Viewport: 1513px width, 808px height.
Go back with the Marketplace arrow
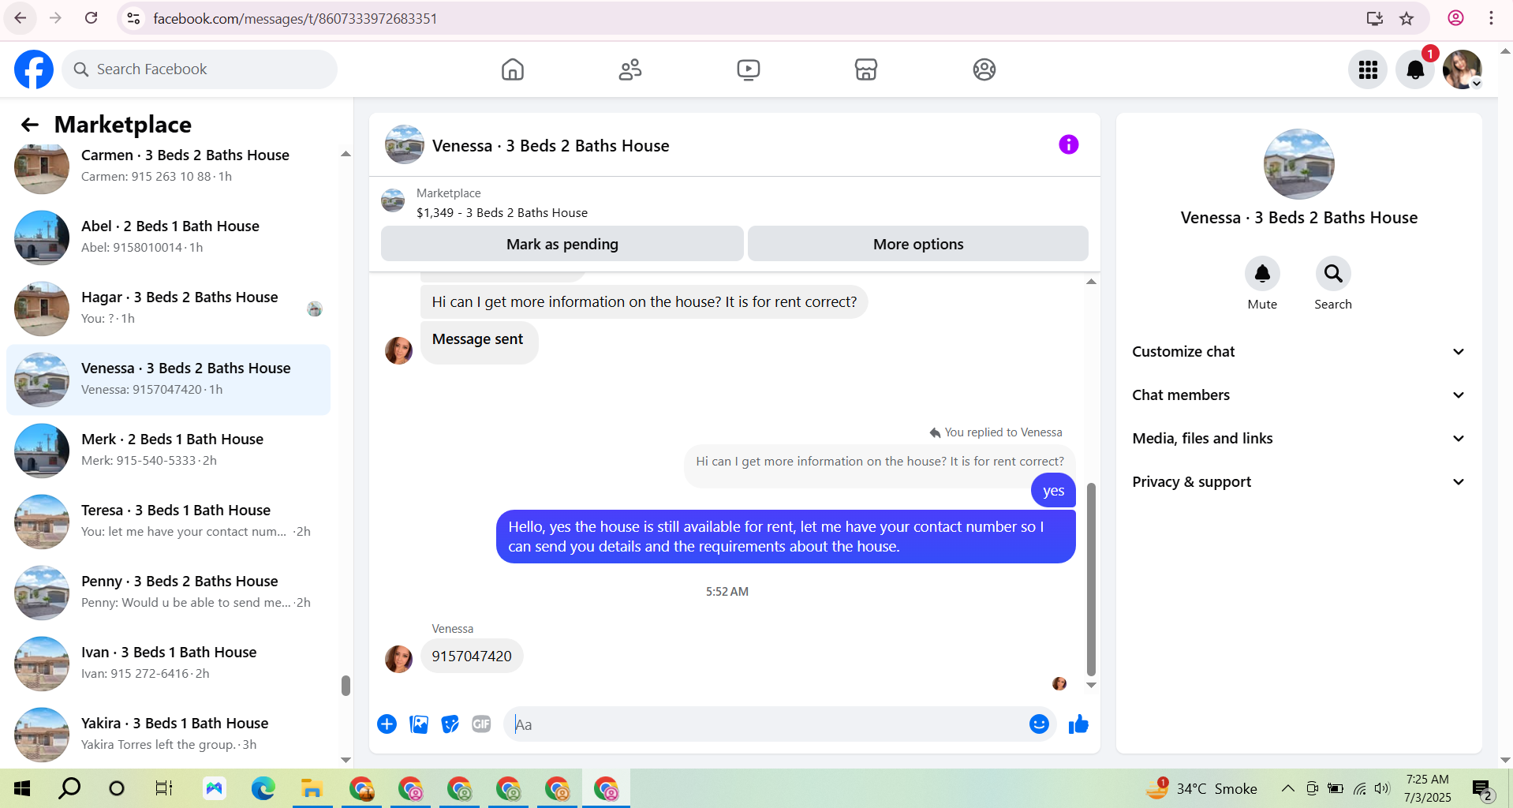[30, 125]
